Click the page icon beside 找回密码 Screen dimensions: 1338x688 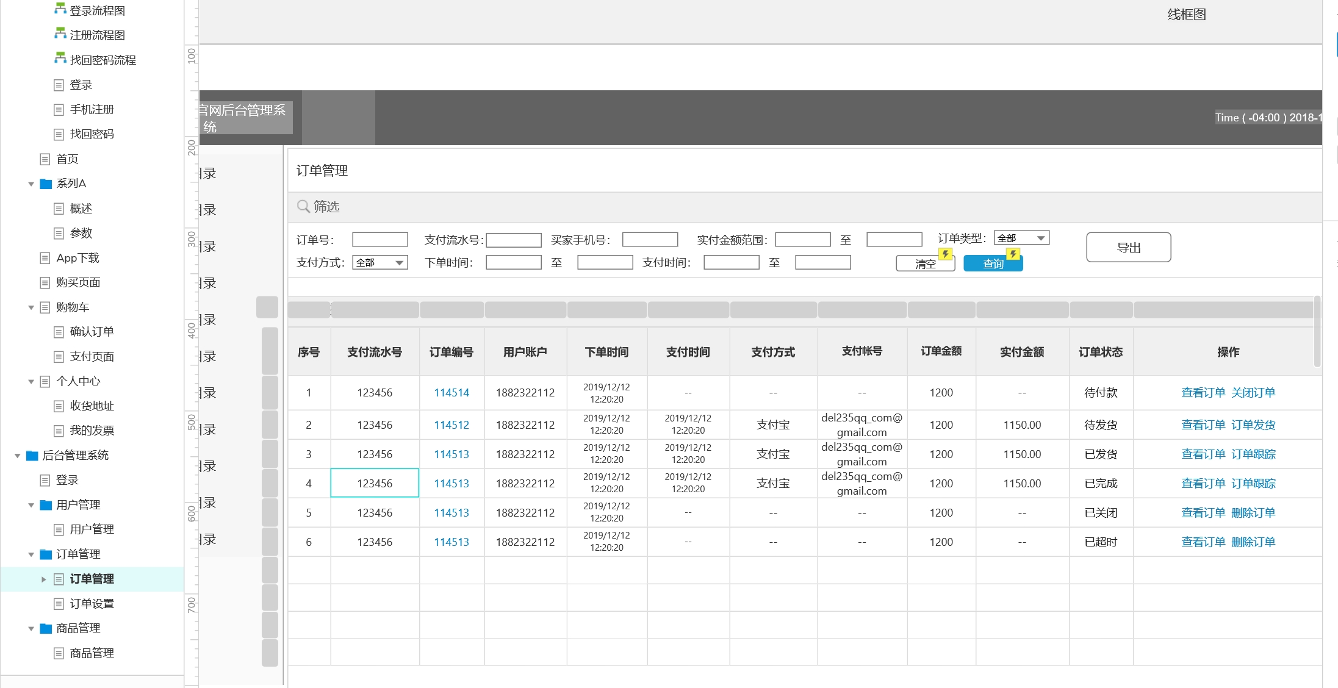59,134
